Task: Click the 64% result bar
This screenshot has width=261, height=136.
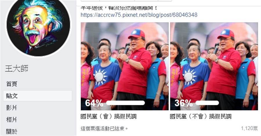Action: 125,103
